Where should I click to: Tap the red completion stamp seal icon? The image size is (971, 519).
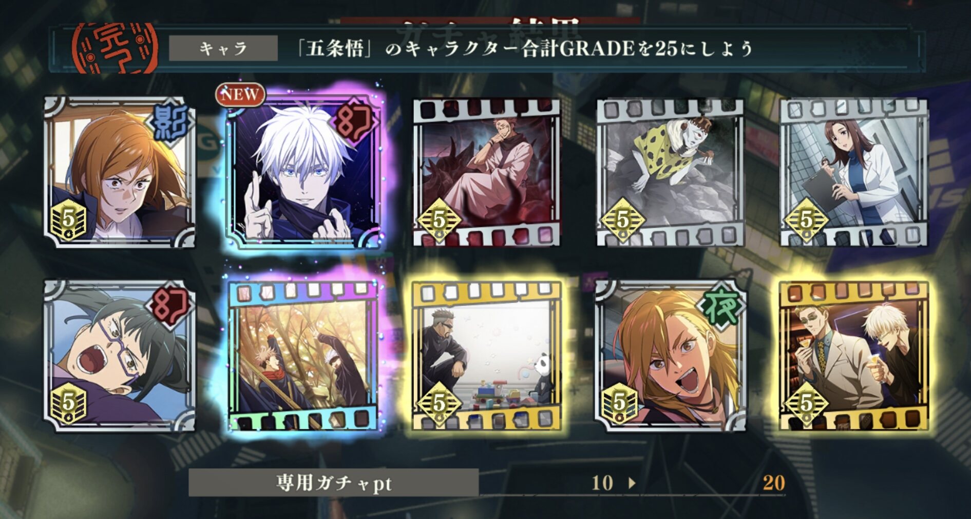tap(115, 49)
